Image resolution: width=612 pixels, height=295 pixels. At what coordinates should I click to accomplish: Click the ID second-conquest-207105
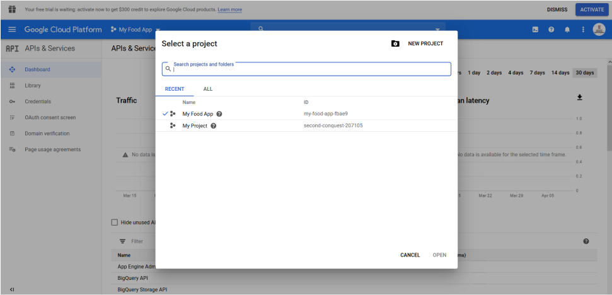tap(333, 125)
